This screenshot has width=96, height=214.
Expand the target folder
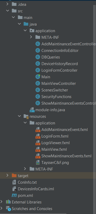click(7, 175)
